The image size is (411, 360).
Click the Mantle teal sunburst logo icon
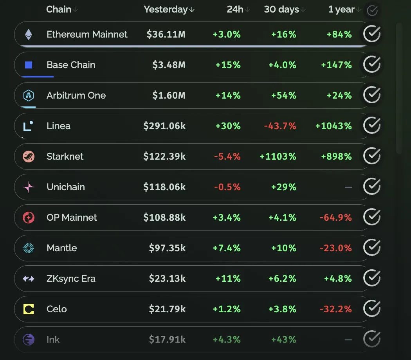tap(29, 248)
